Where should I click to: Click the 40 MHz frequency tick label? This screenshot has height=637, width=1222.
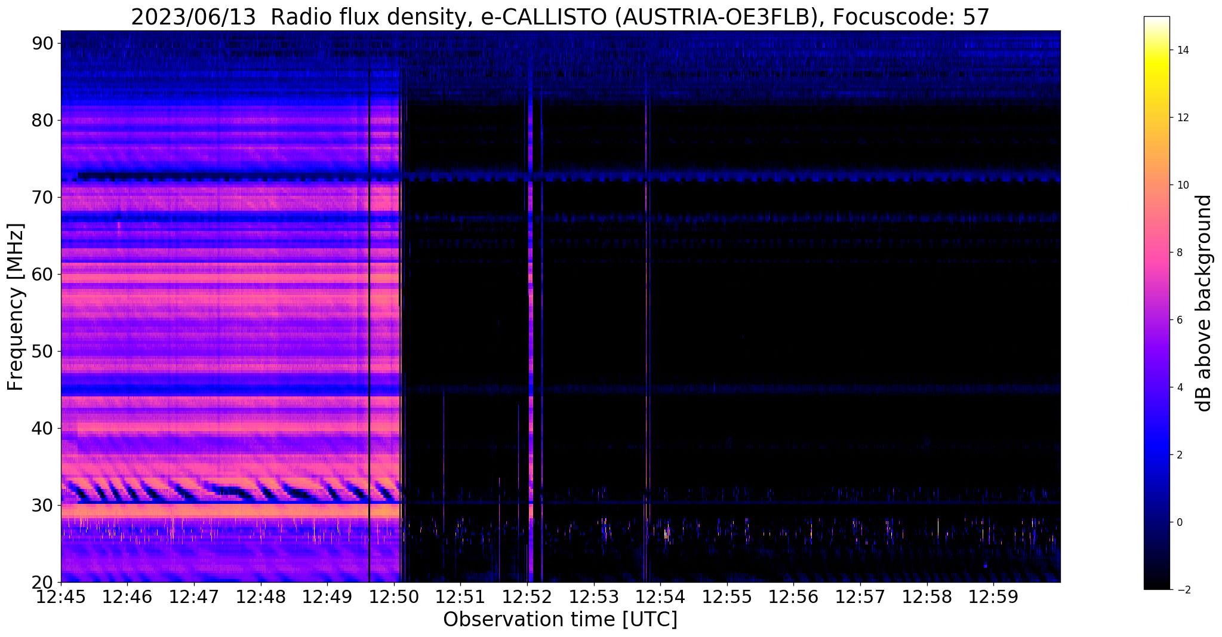[x=44, y=428]
